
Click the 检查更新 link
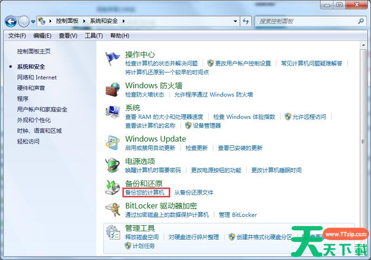197,148
